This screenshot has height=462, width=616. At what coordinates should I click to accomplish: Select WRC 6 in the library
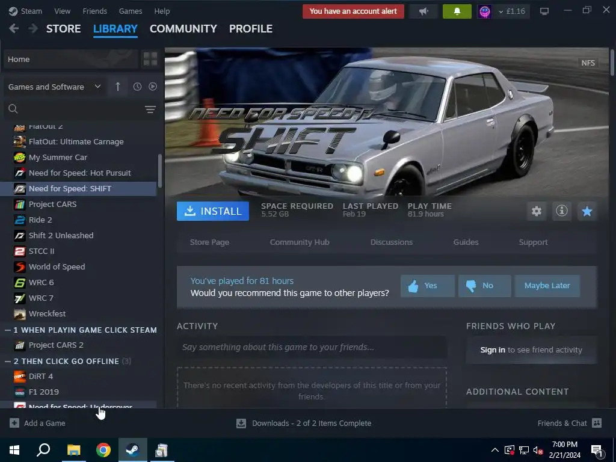click(79, 283)
